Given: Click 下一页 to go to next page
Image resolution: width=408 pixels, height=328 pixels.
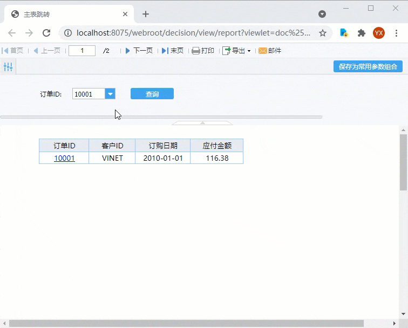Looking at the screenshot, I should 139,51.
